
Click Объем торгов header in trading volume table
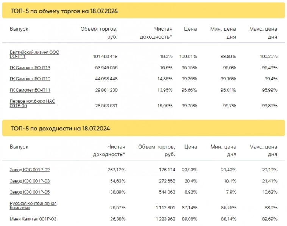[99, 33]
